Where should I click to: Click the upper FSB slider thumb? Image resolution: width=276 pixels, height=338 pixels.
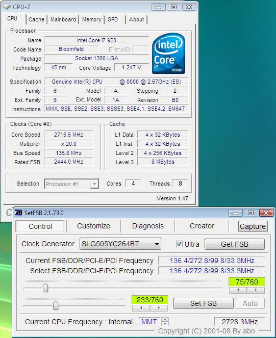coord(45,288)
